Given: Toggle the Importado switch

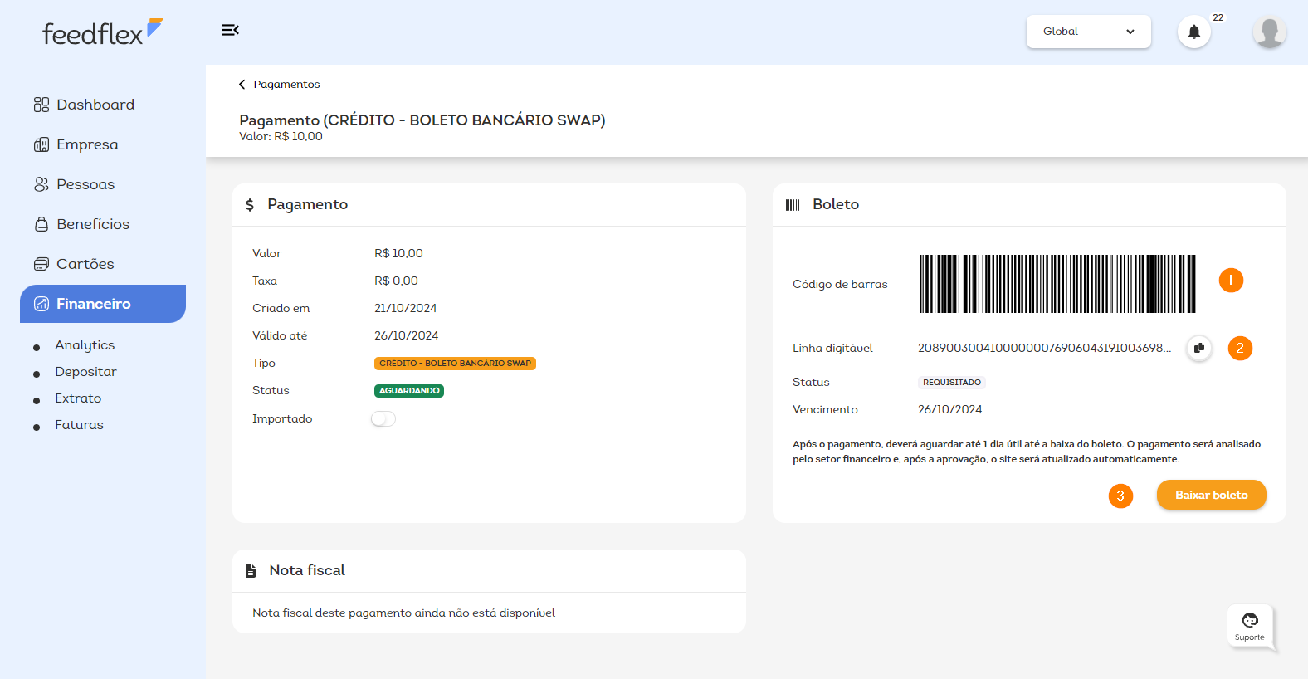Looking at the screenshot, I should 383,419.
